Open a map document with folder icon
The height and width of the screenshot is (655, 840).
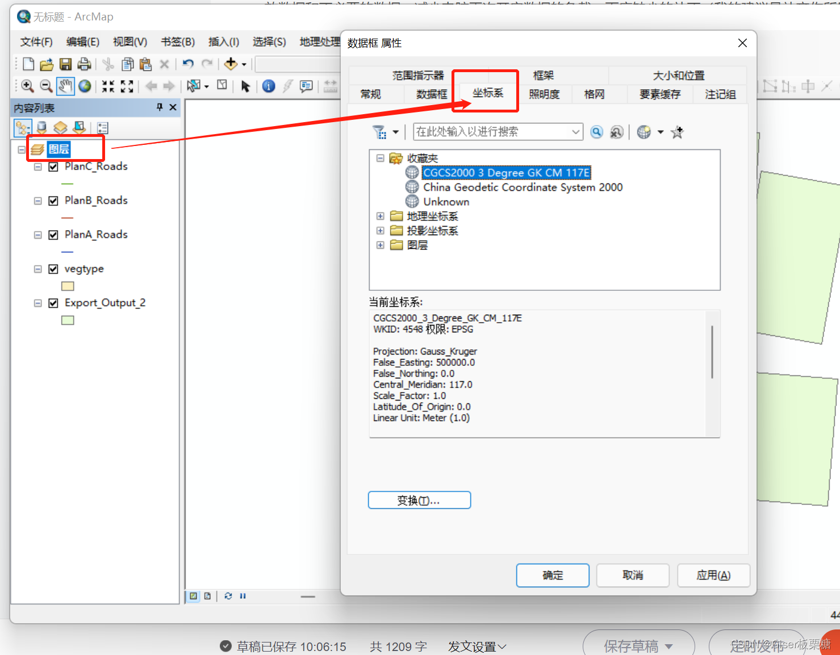coord(47,64)
